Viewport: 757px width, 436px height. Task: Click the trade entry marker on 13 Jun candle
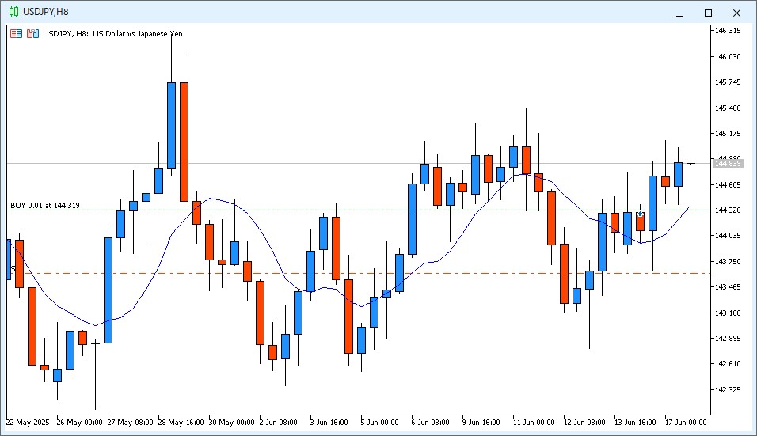[640, 214]
